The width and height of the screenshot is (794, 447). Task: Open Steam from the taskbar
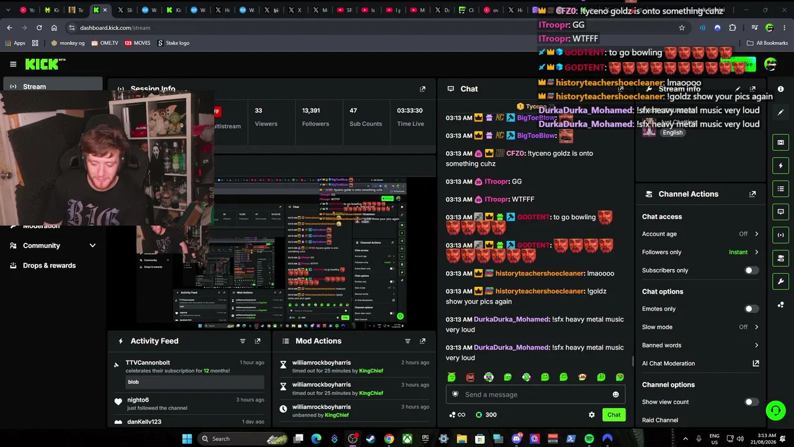coord(371,439)
